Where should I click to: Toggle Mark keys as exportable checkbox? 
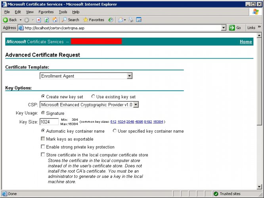pos(43,139)
